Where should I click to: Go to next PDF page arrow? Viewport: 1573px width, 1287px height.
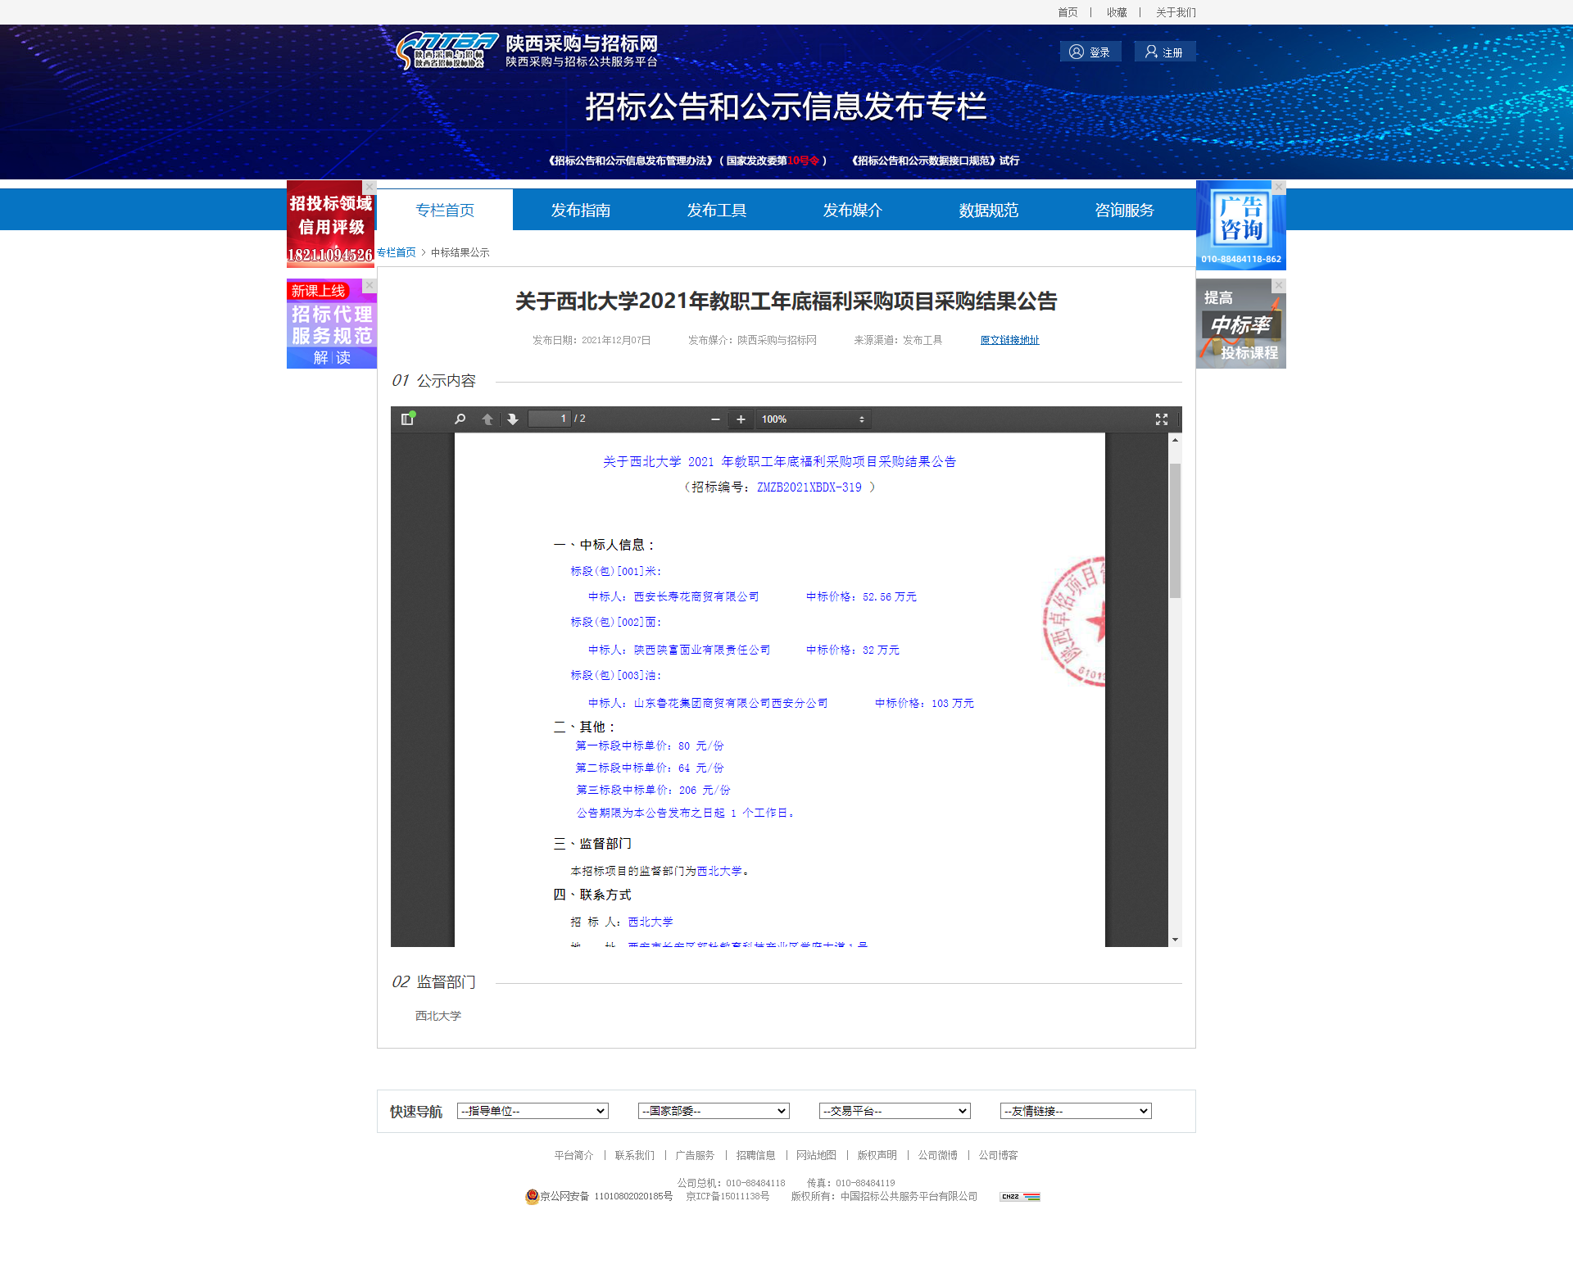513,419
